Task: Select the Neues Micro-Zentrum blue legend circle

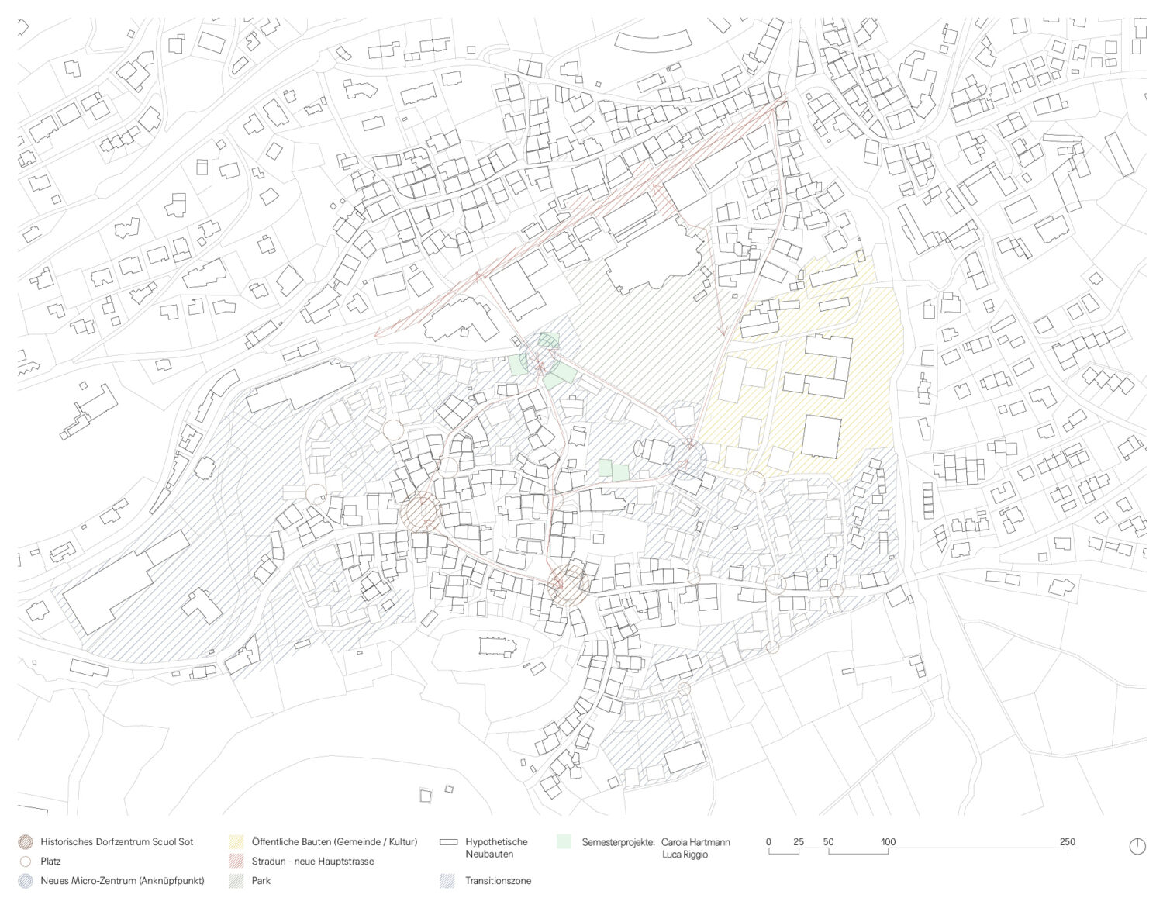Action: coord(26,881)
